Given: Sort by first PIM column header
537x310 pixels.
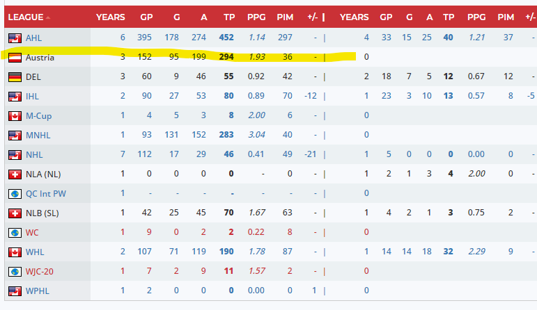Looking at the screenshot, I should pyautogui.click(x=286, y=16).
